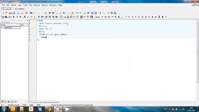Viewport: 199px width, 112px height.
Task: Click the vertical scrollbar thumb in editor
Action: (197, 52)
